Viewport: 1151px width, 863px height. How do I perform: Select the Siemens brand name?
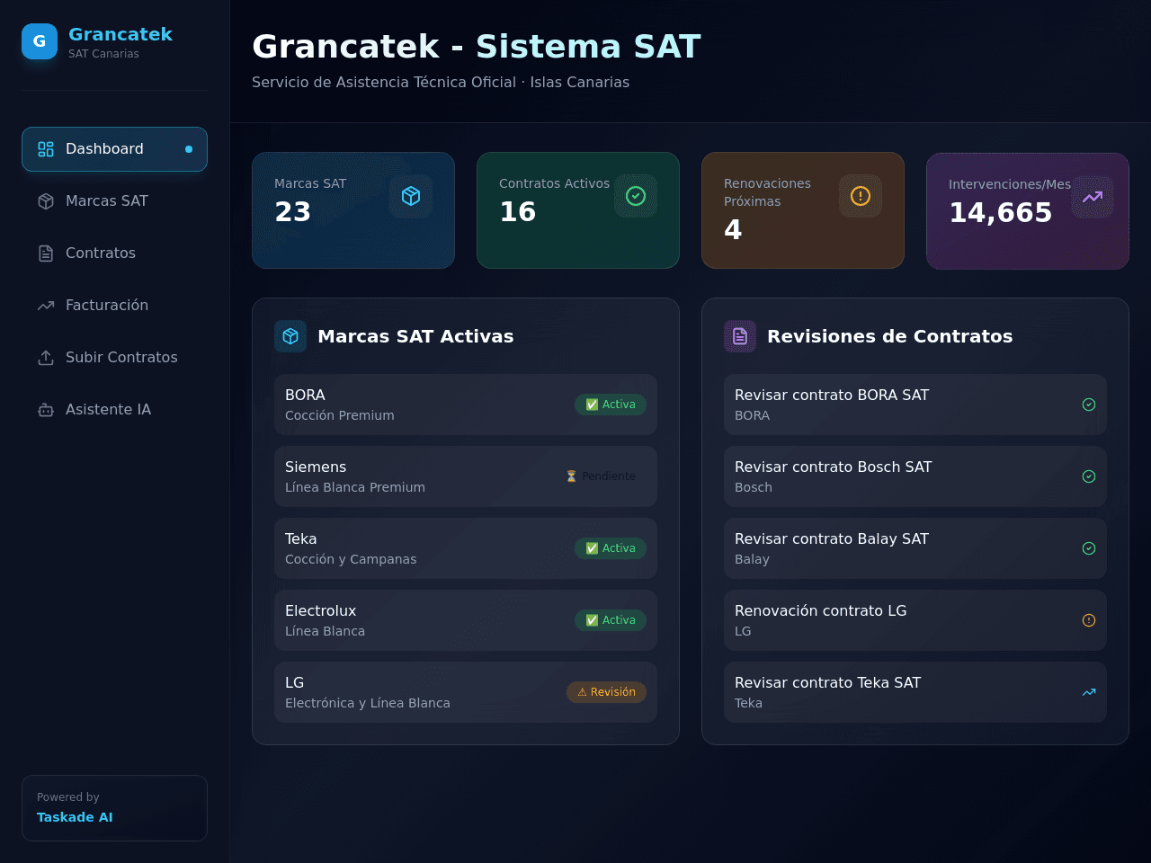tap(316, 467)
